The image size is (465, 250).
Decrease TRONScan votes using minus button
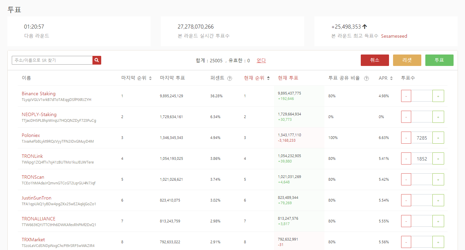tap(406, 179)
